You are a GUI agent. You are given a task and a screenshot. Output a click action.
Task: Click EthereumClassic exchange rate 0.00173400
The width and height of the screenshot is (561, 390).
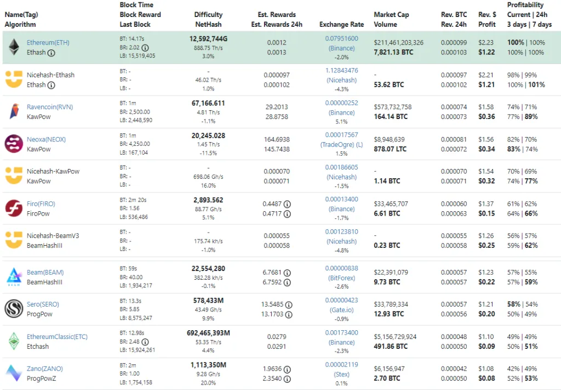341,333
